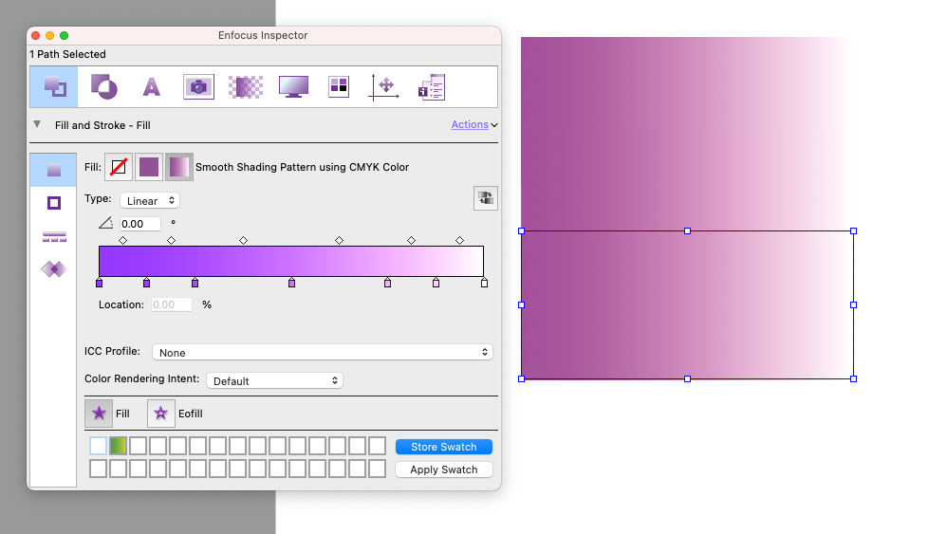
Task: Open the separations color squares icon
Action: 339,87
